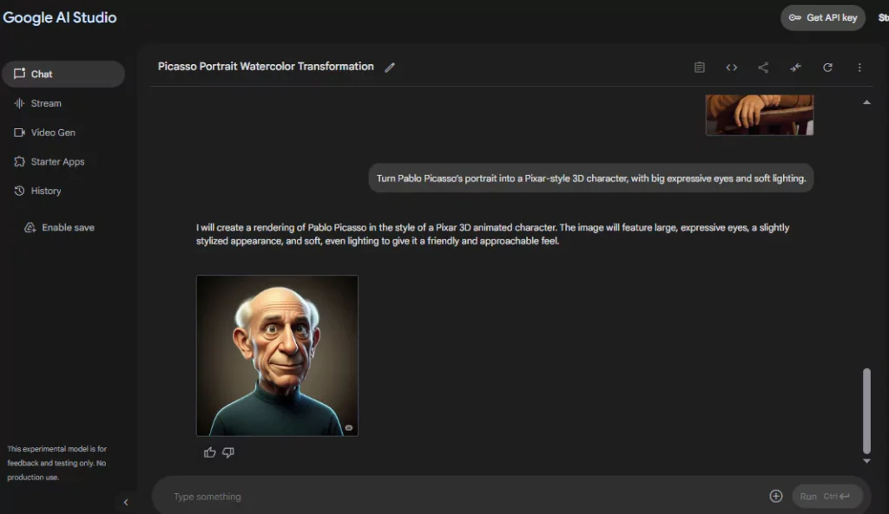Click the Get API key button
Image resolution: width=889 pixels, height=514 pixels.
click(x=823, y=17)
